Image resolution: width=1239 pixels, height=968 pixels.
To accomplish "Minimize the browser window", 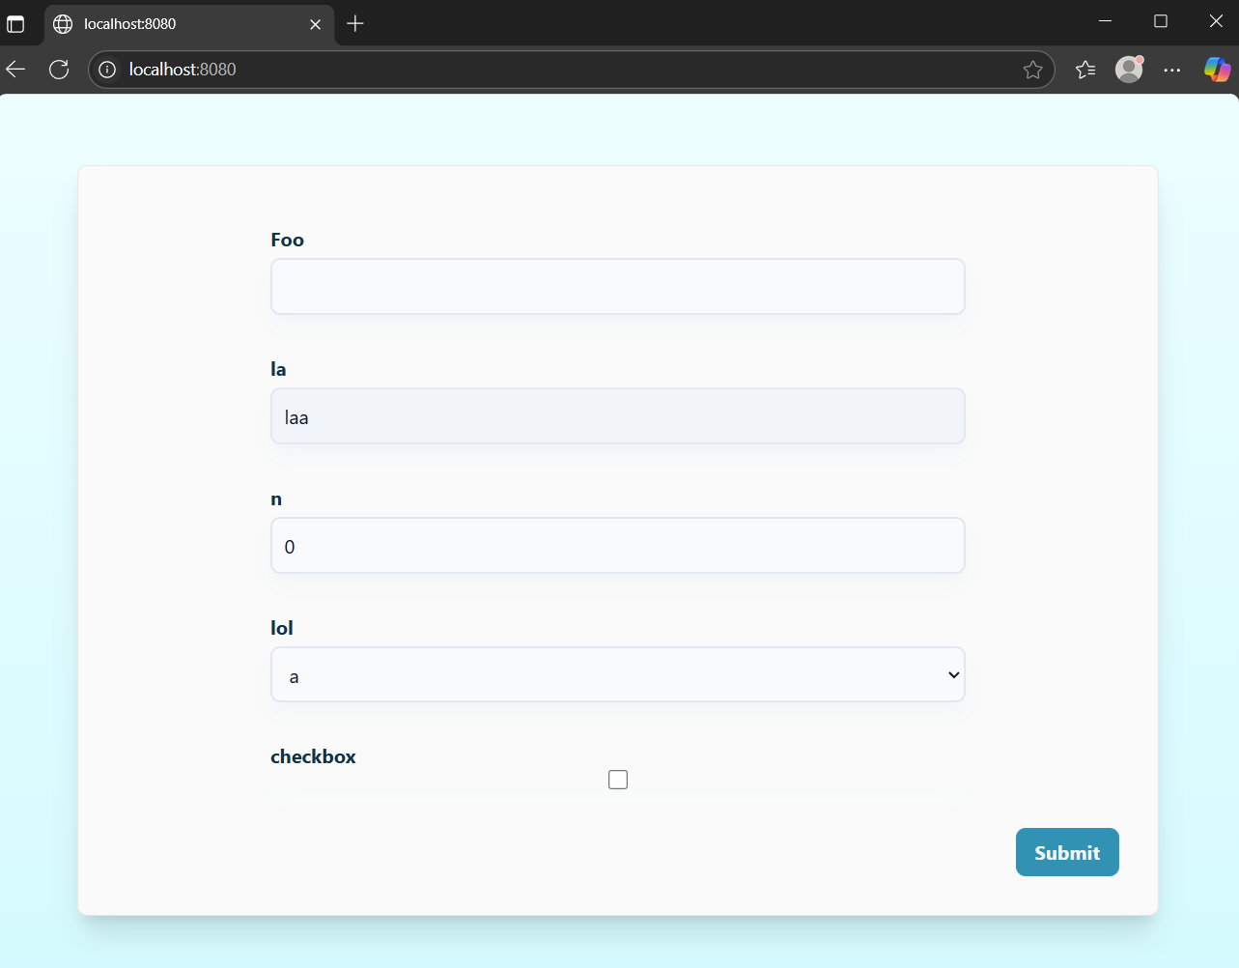I will coord(1106,21).
